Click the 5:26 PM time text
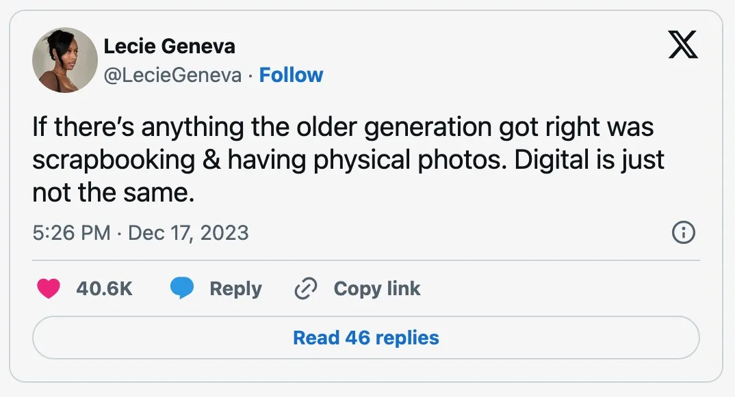 [x=71, y=233]
